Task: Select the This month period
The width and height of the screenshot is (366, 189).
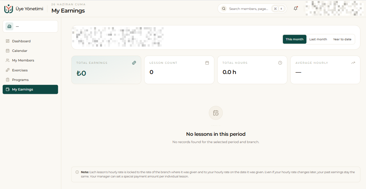Action: (x=294, y=39)
